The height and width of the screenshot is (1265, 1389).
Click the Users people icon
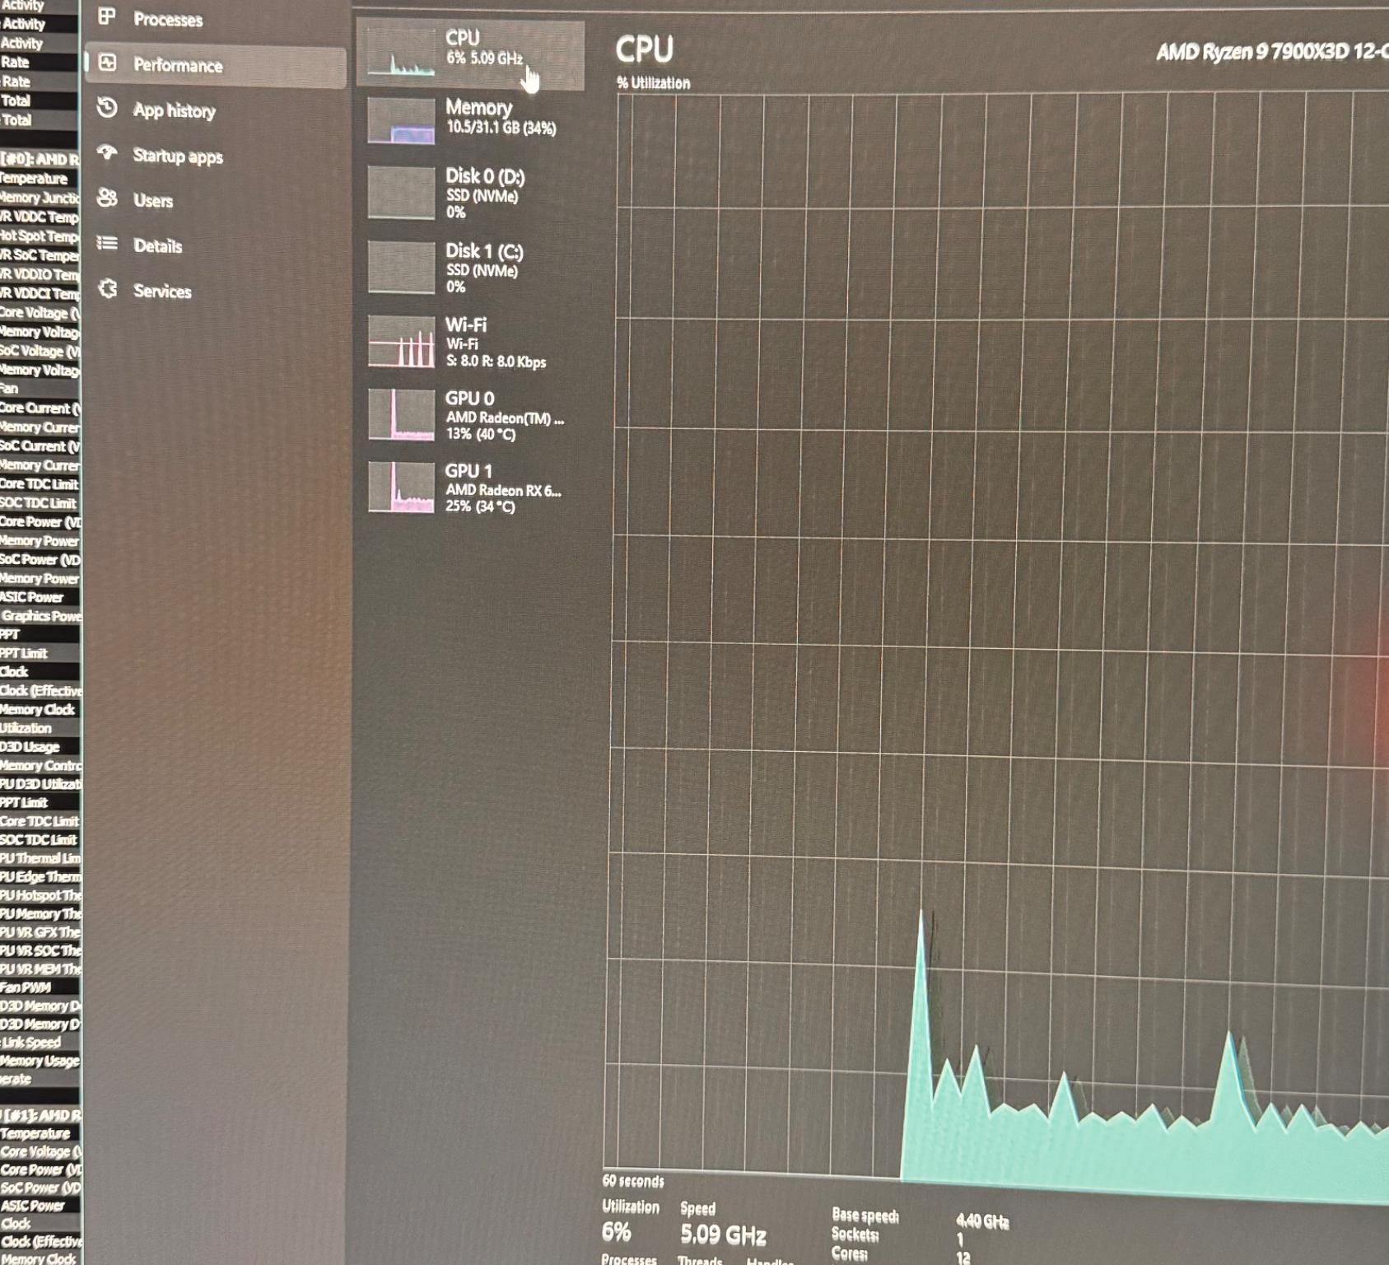pyautogui.click(x=107, y=198)
